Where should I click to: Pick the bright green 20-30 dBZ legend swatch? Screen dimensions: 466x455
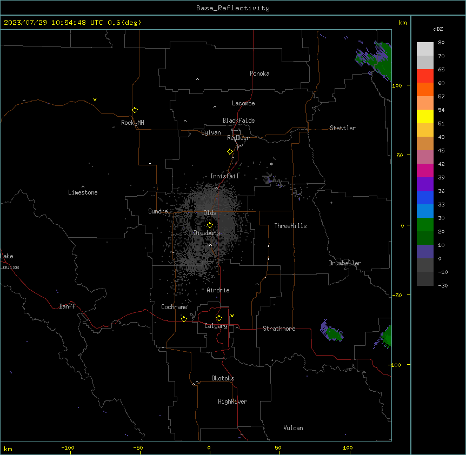(x=425, y=225)
